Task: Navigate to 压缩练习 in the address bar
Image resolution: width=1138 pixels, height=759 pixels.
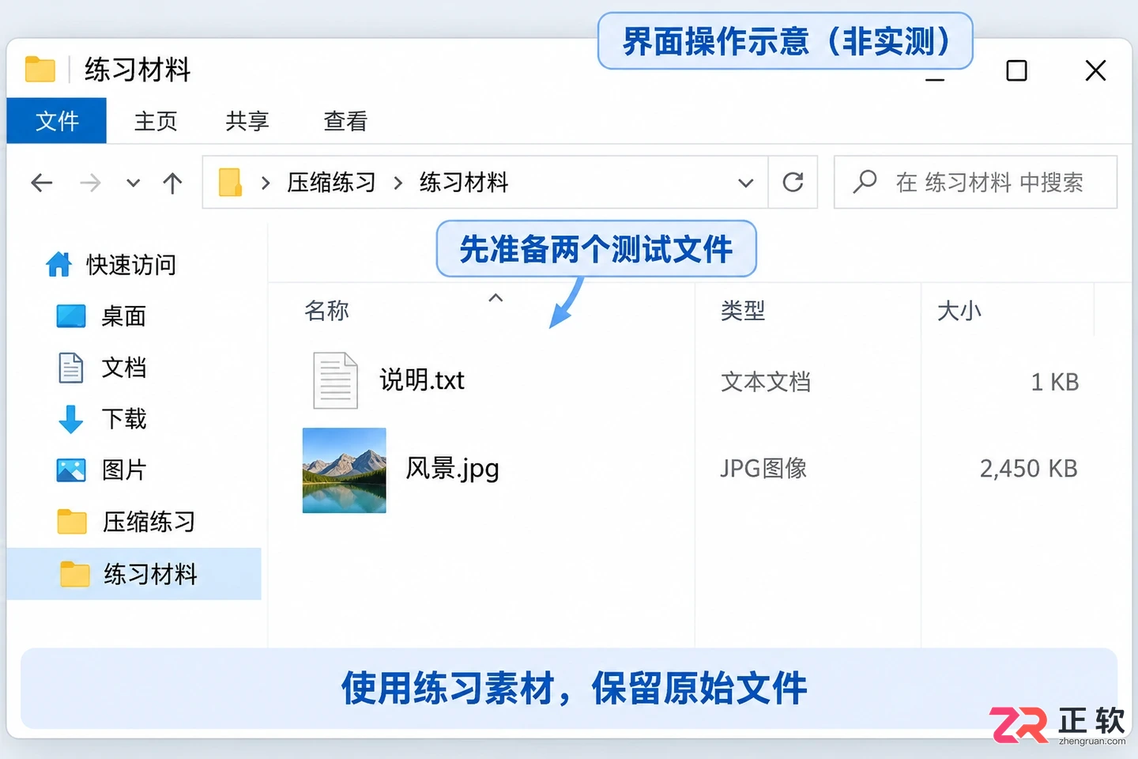Action: tap(331, 183)
